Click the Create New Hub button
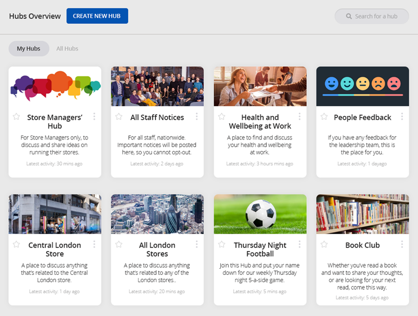Screen dimensions: 418x316 pyautogui.click(x=97, y=16)
